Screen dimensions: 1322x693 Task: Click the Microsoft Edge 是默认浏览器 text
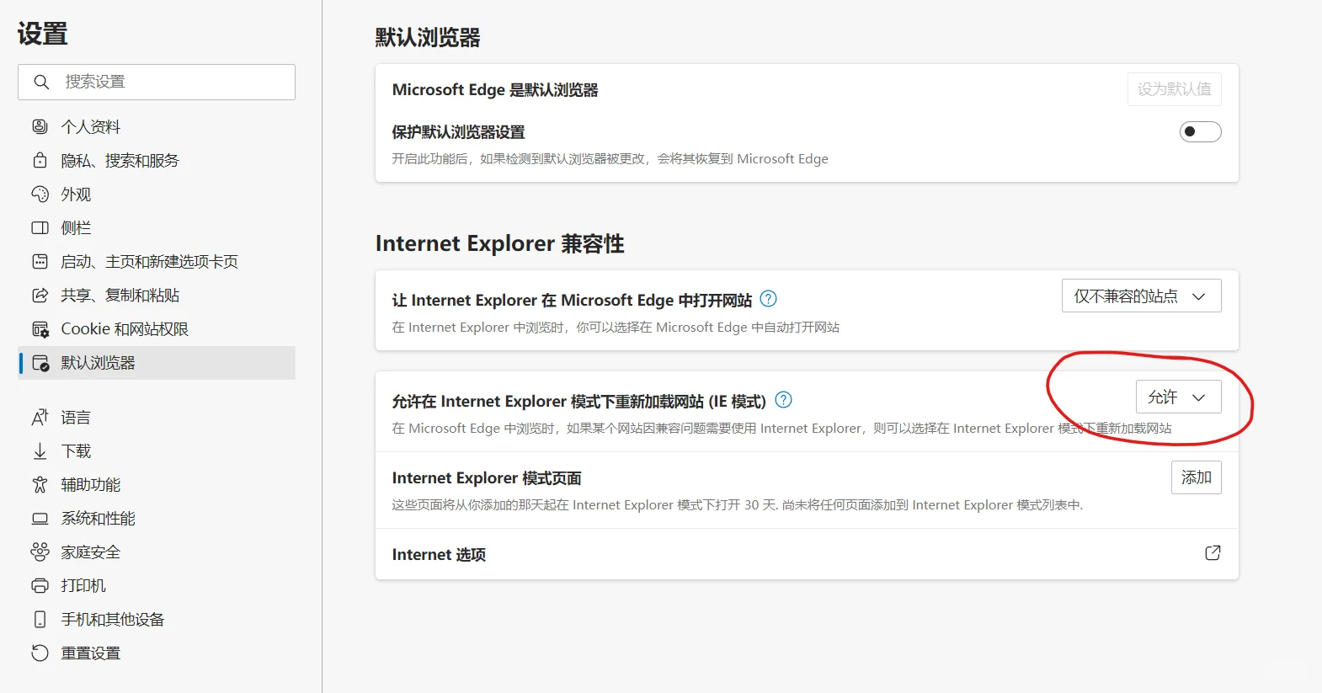point(495,89)
